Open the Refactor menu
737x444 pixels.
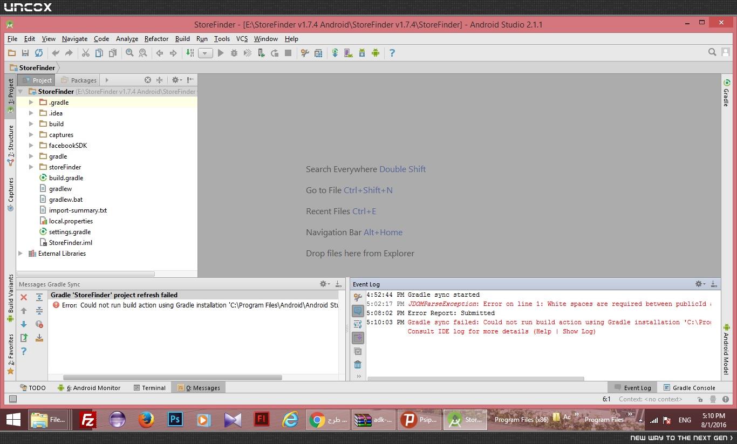point(156,39)
